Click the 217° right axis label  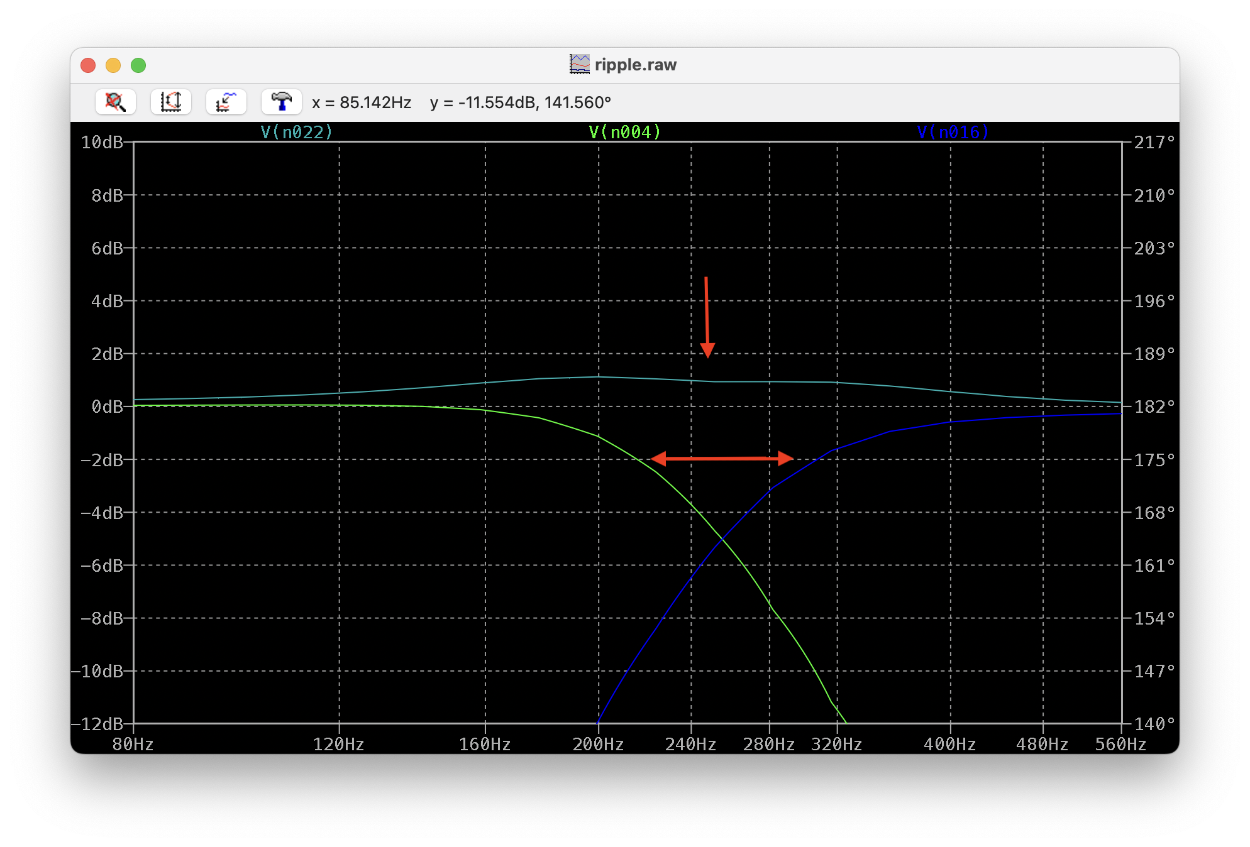click(x=1154, y=142)
